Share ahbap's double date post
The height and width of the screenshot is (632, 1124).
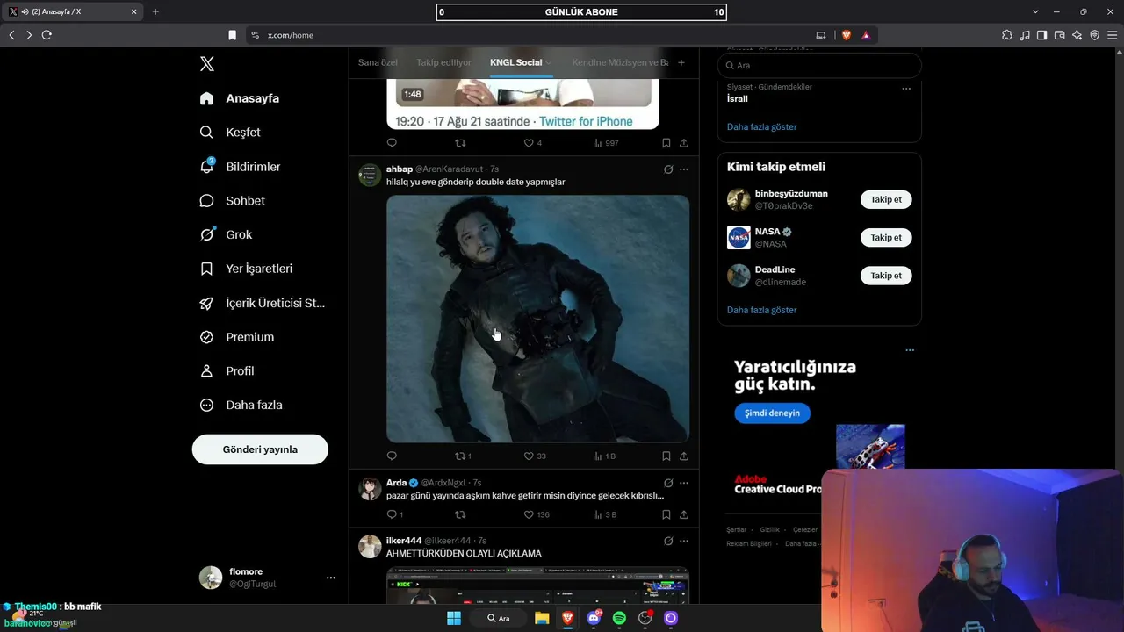[x=684, y=456]
